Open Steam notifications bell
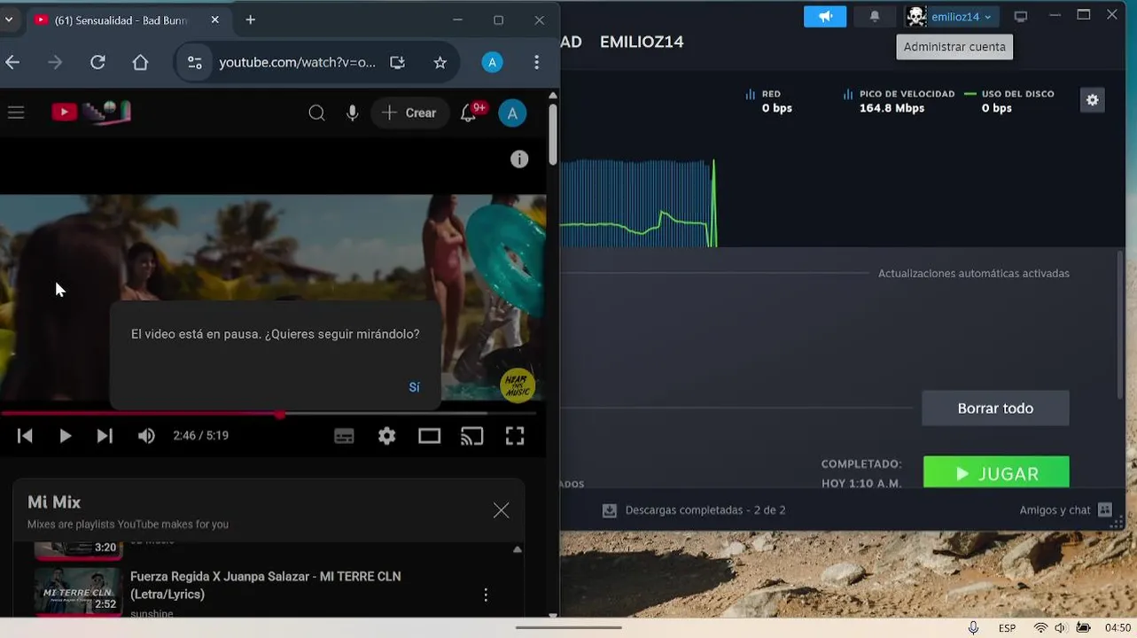The height and width of the screenshot is (638, 1137). pos(875,16)
